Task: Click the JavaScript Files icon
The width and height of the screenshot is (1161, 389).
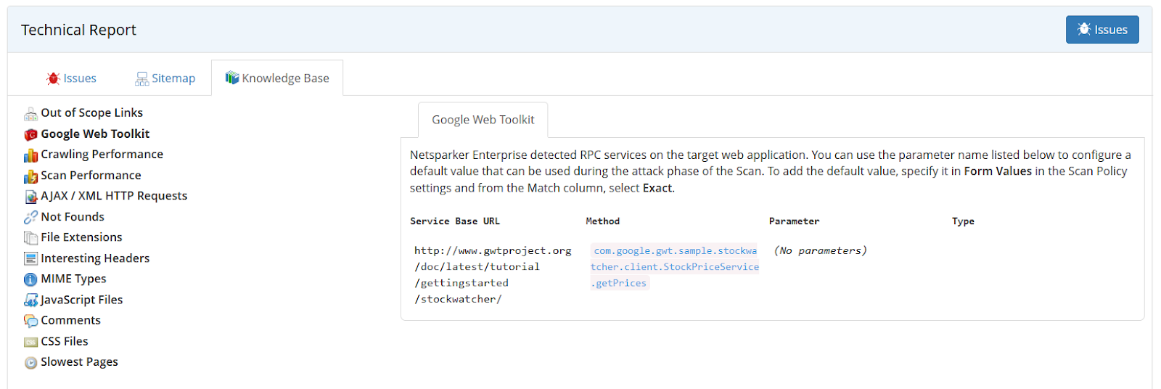Action: (30, 300)
